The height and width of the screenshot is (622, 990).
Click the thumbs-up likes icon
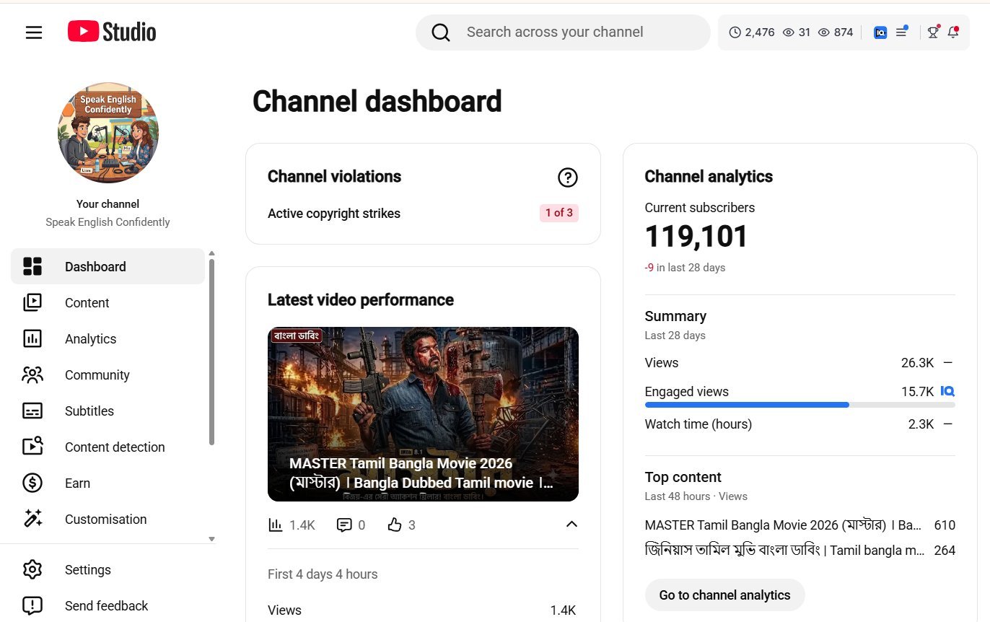[394, 525]
